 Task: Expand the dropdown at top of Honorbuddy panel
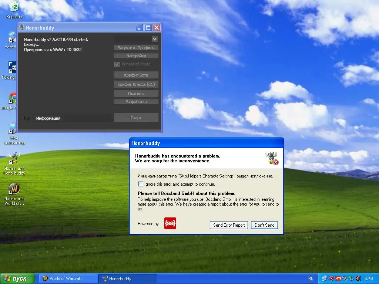155,39
